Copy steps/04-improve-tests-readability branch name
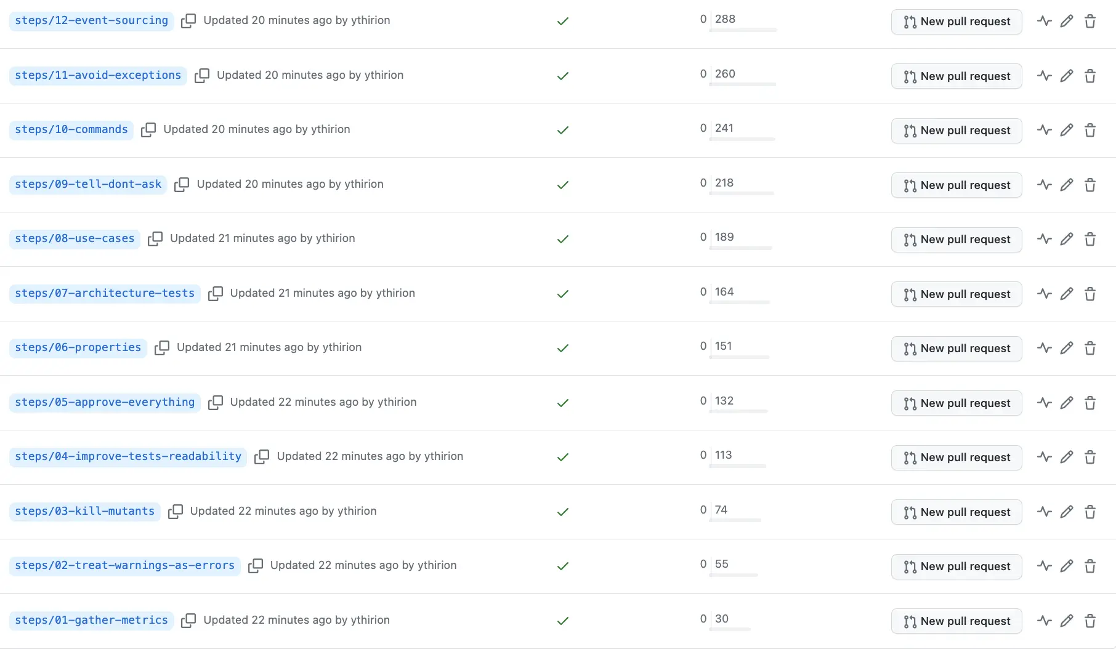The image size is (1116, 649). coord(262,457)
